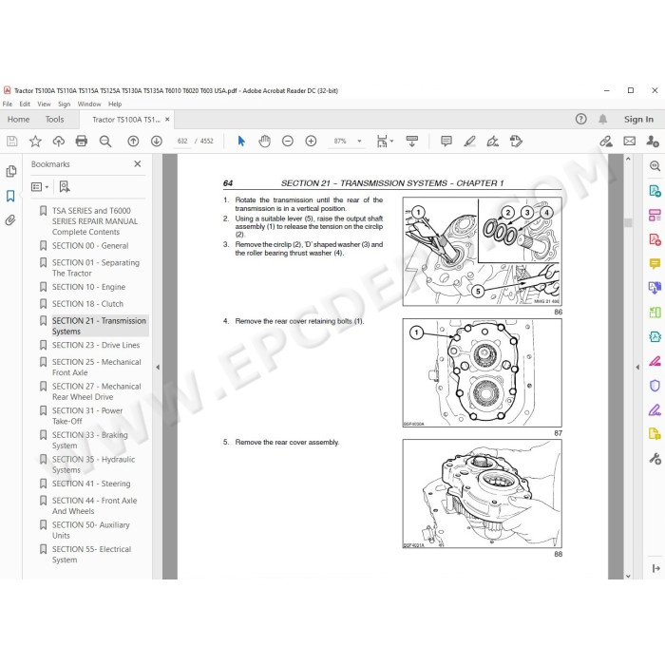Click the Stamp tool icon
This screenshot has height=665, width=665.
516,142
